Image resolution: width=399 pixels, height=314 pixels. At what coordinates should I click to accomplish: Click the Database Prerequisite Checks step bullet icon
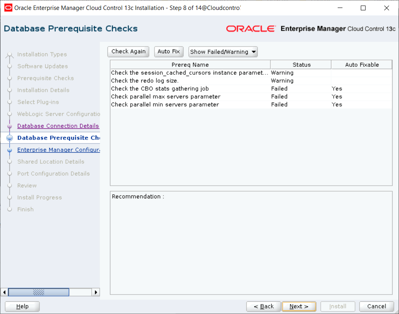(10, 138)
